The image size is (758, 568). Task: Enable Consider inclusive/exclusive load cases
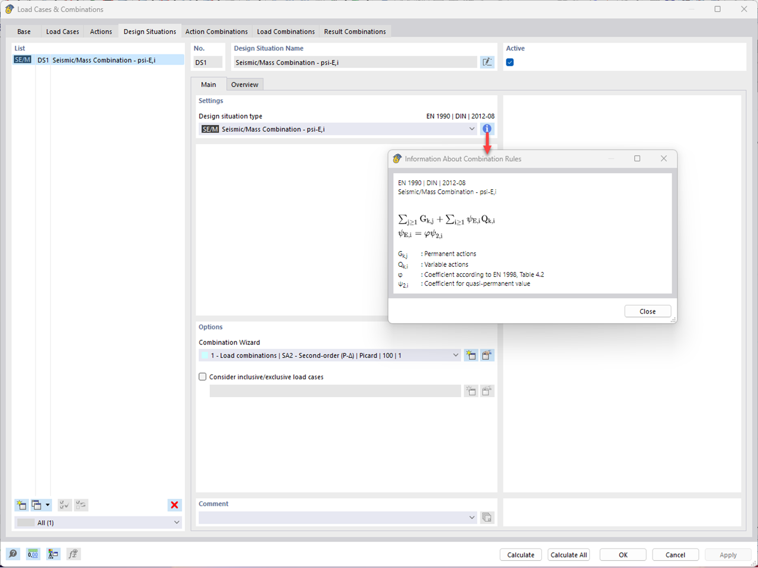point(203,376)
